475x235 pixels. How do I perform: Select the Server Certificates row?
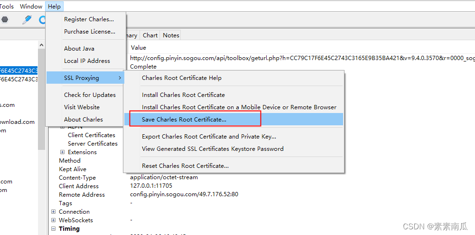tap(93, 144)
